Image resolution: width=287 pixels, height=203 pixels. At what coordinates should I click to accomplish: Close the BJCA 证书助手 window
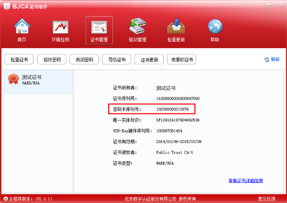point(281,5)
